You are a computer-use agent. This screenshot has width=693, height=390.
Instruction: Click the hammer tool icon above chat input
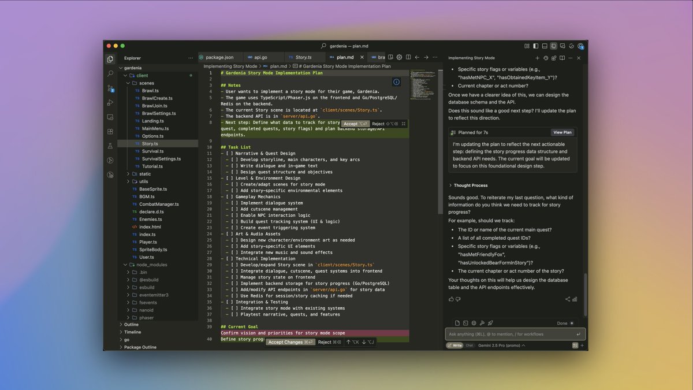point(482,323)
